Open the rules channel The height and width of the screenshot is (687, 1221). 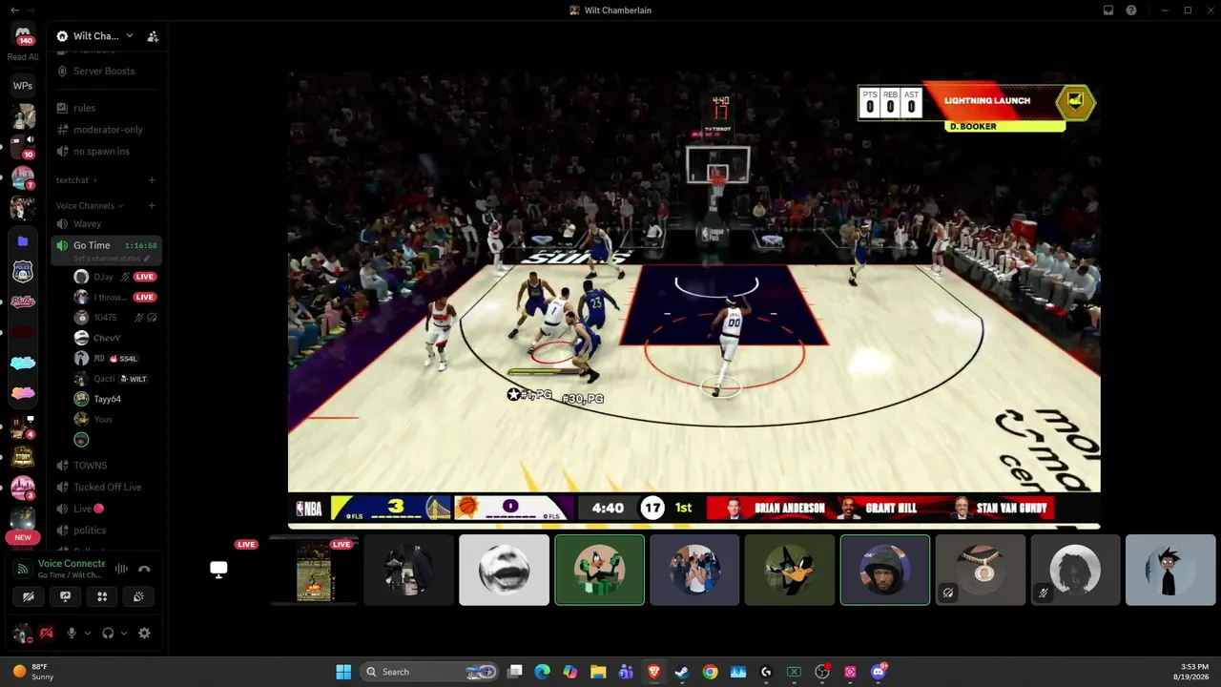[x=84, y=108]
